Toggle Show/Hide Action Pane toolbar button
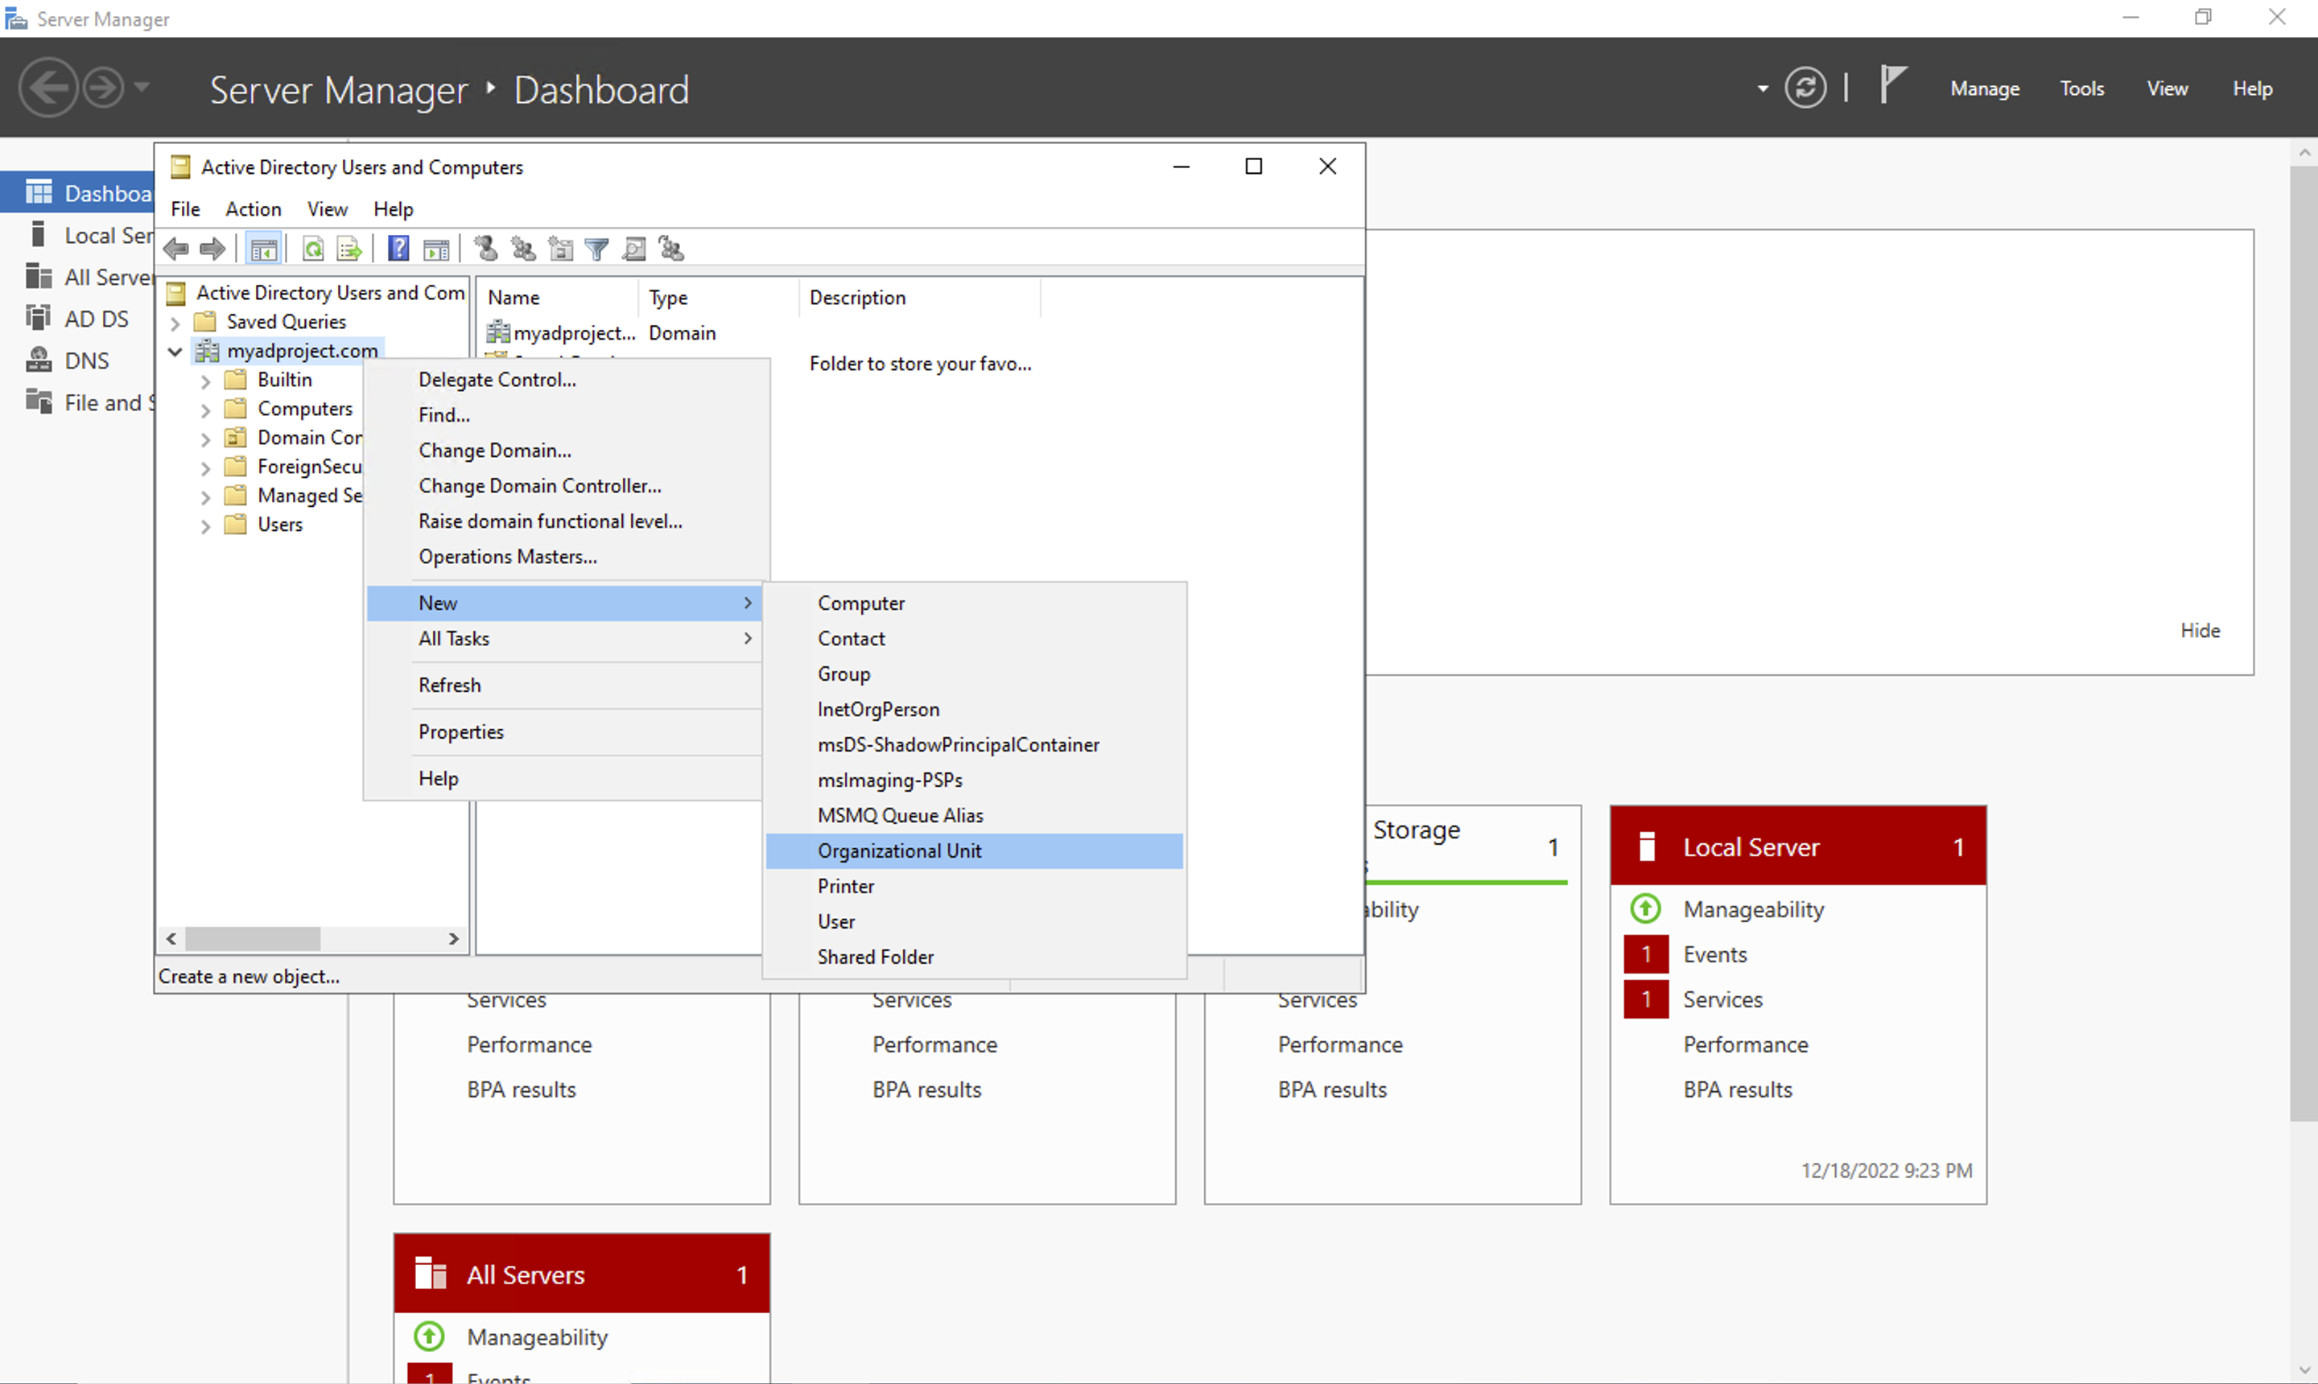Viewport: 2318px width, 1384px height. pos(435,249)
